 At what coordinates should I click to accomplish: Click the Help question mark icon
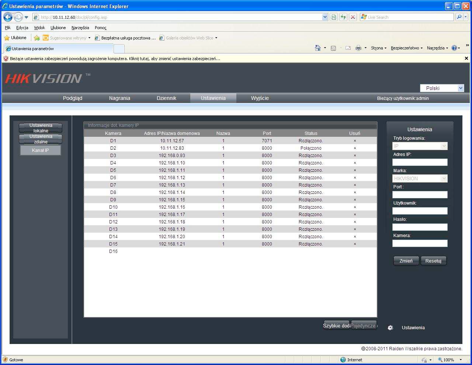pos(454,48)
